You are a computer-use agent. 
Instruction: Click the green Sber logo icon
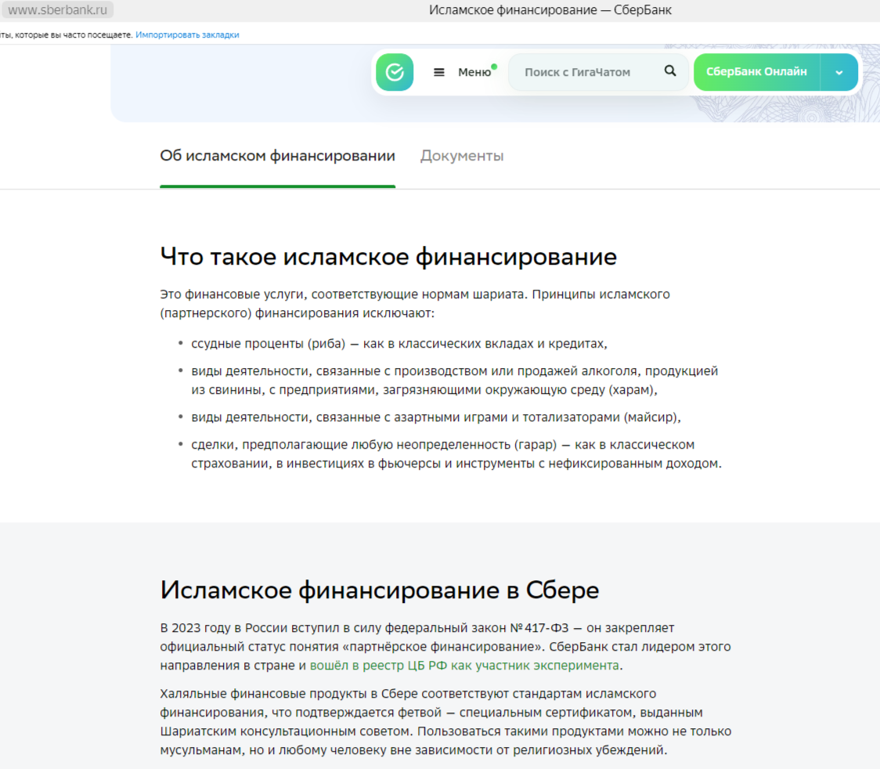(x=395, y=72)
